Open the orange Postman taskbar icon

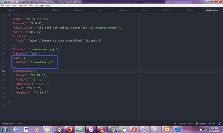point(134,130)
